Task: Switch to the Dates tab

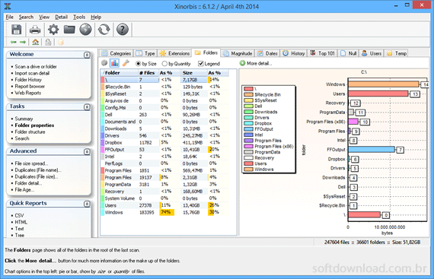Action: tap(267, 53)
